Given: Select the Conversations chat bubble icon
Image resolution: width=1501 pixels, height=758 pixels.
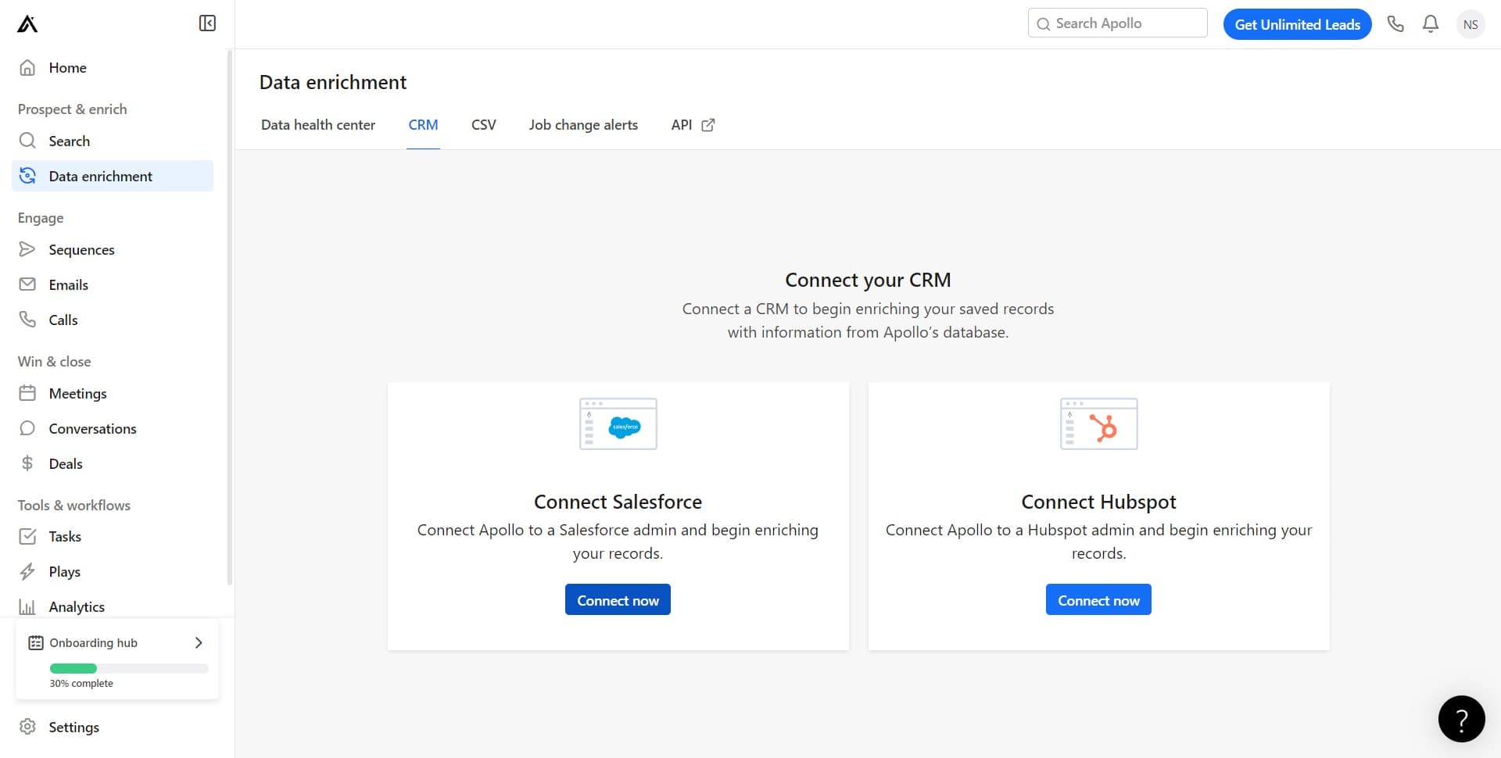Looking at the screenshot, I should point(27,428).
